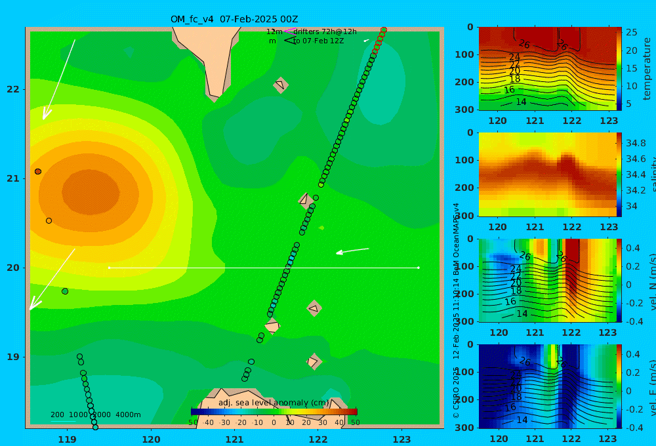
Task: Click the white arrow head near 19.5N west edge
Action: (34, 304)
